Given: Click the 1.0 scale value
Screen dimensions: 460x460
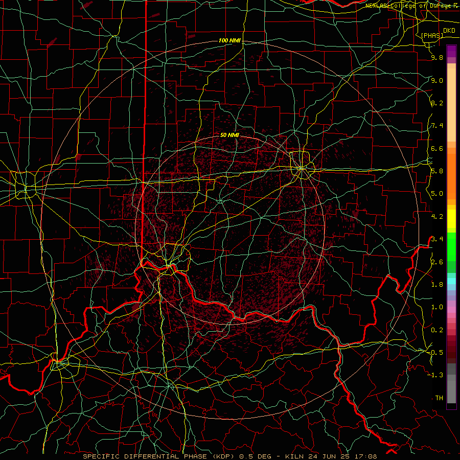Looking at the screenshot, I should 437,307.
